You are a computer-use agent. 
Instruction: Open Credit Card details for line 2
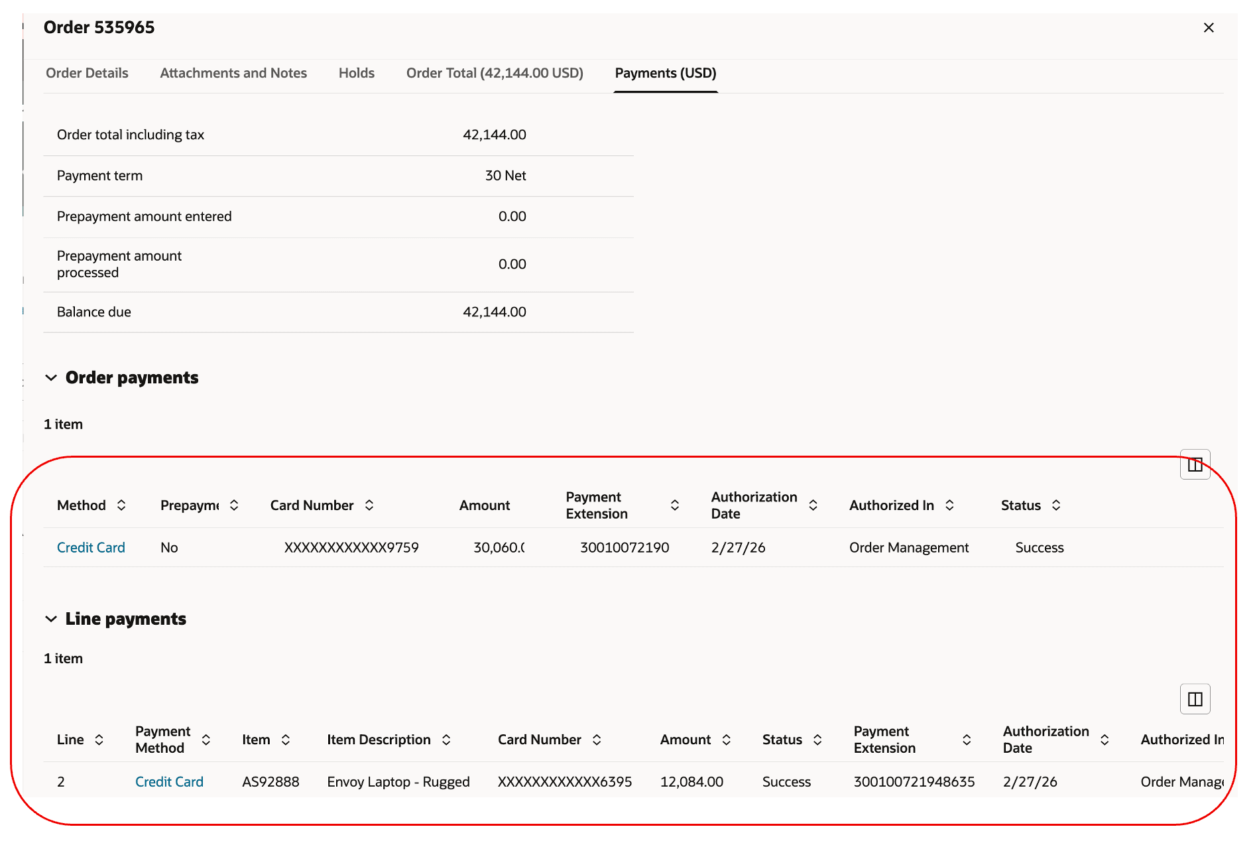point(170,781)
